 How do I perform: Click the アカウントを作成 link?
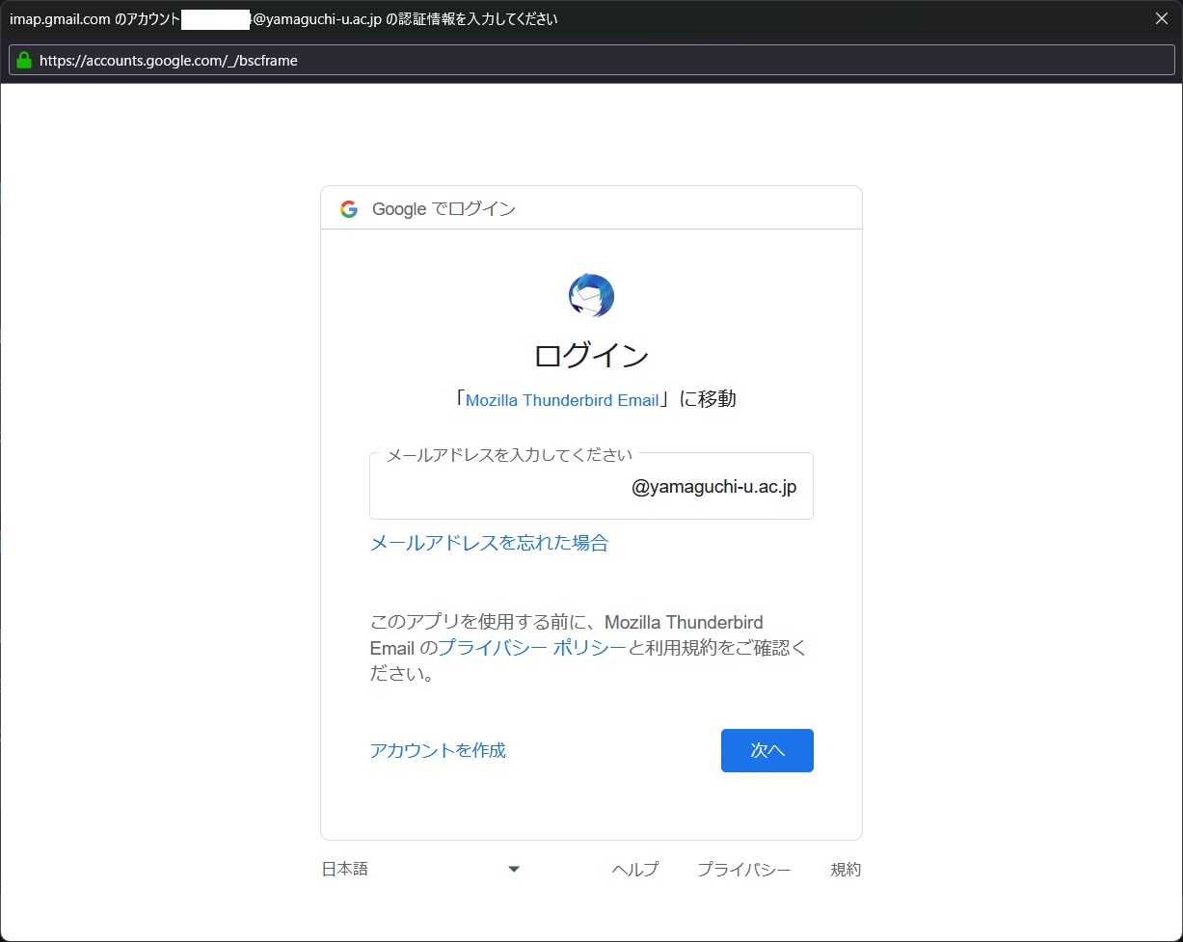(x=438, y=750)
